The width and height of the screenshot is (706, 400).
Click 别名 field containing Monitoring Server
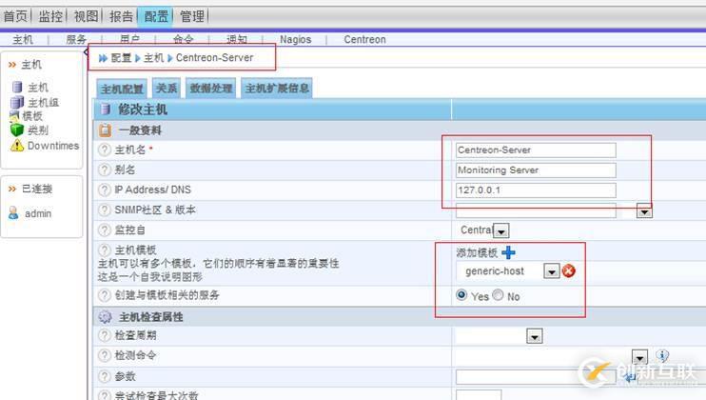point(536,170)
